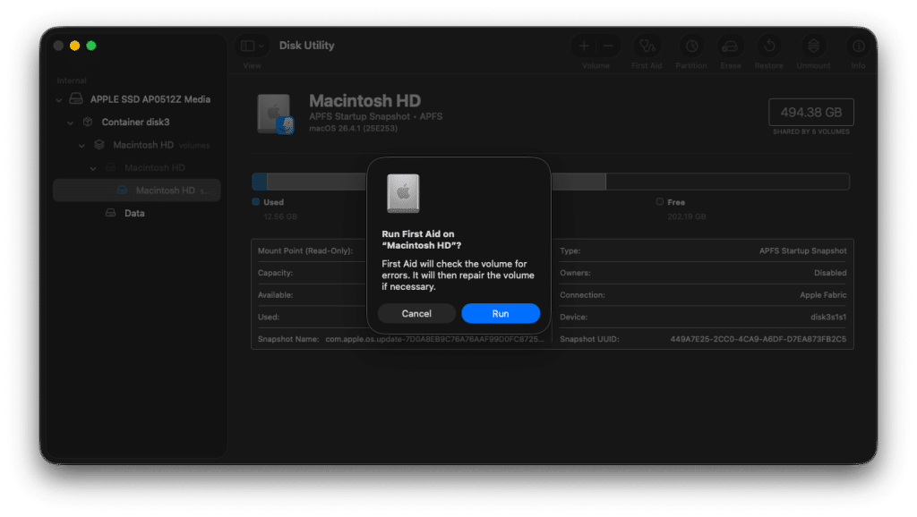Select APPLE SSD AP0512Z Media disk
The width and height of the screenshot is (917, 517).
click(x=150, y=99)
